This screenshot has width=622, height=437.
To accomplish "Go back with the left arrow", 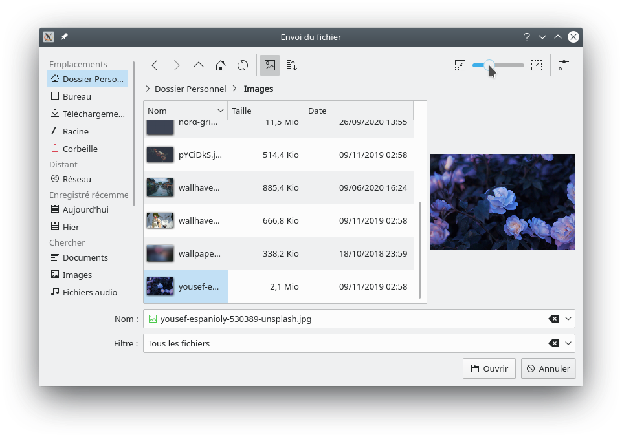I will (155, 65).
